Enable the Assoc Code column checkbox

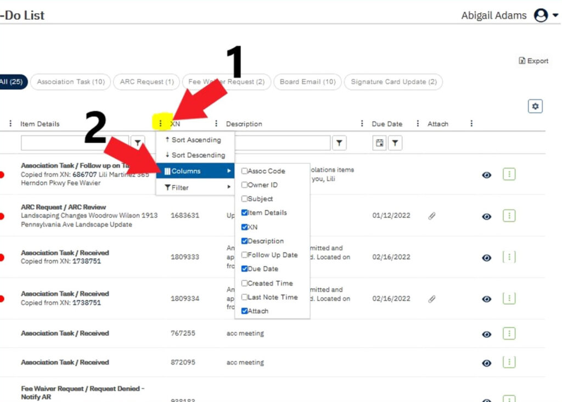[244, 171]
